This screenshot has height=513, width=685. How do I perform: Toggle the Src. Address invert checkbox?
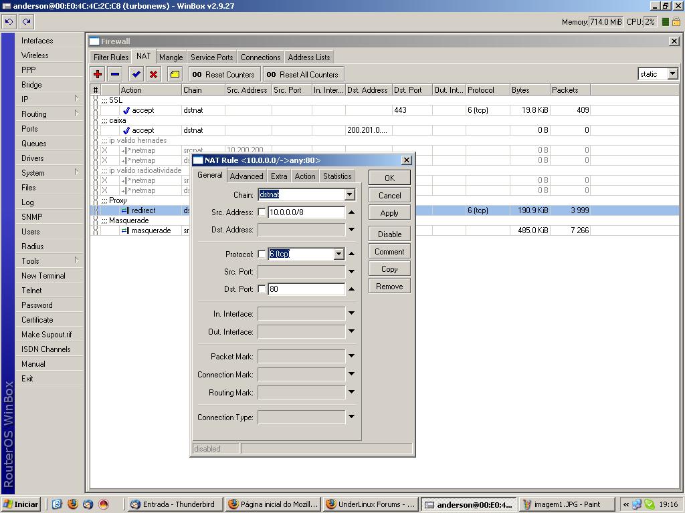[262, 212]
